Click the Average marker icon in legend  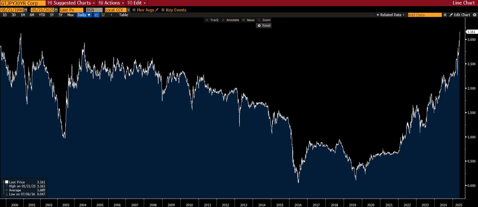[x=6, y=190]
